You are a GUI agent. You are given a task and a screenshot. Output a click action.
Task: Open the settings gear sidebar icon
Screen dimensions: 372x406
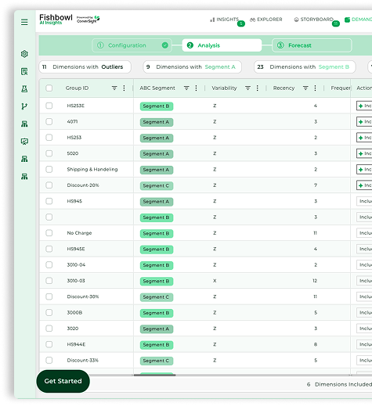pos(24,54)
